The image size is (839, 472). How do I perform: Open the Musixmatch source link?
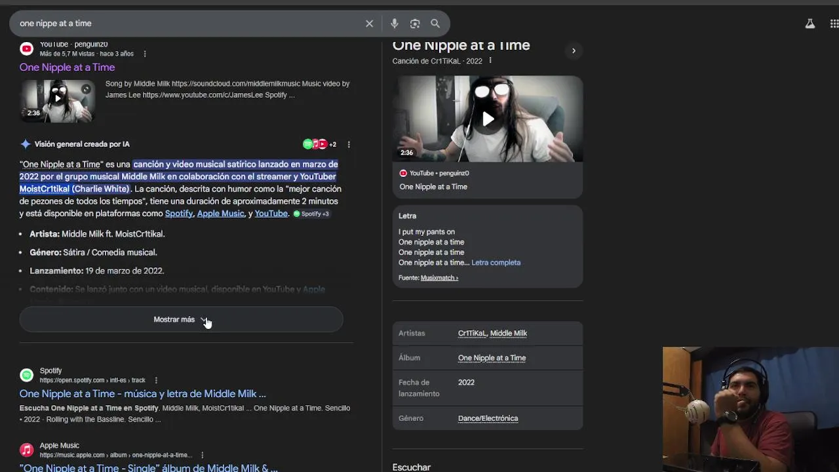439,278
